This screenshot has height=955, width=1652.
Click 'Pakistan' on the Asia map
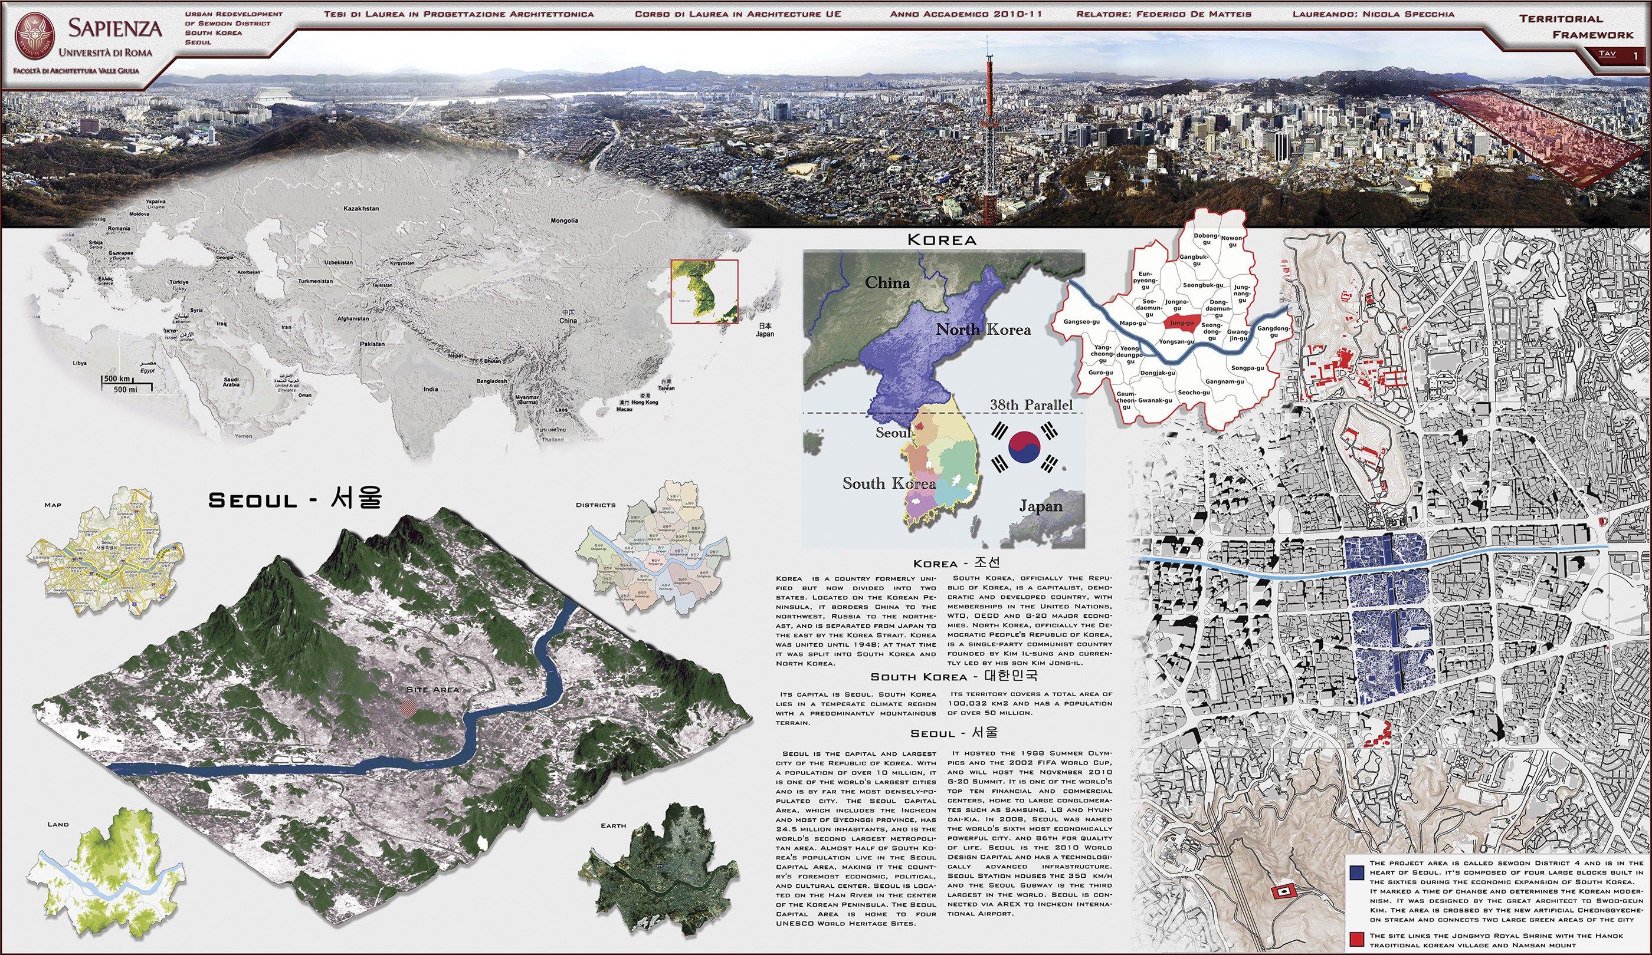[372, 344]
